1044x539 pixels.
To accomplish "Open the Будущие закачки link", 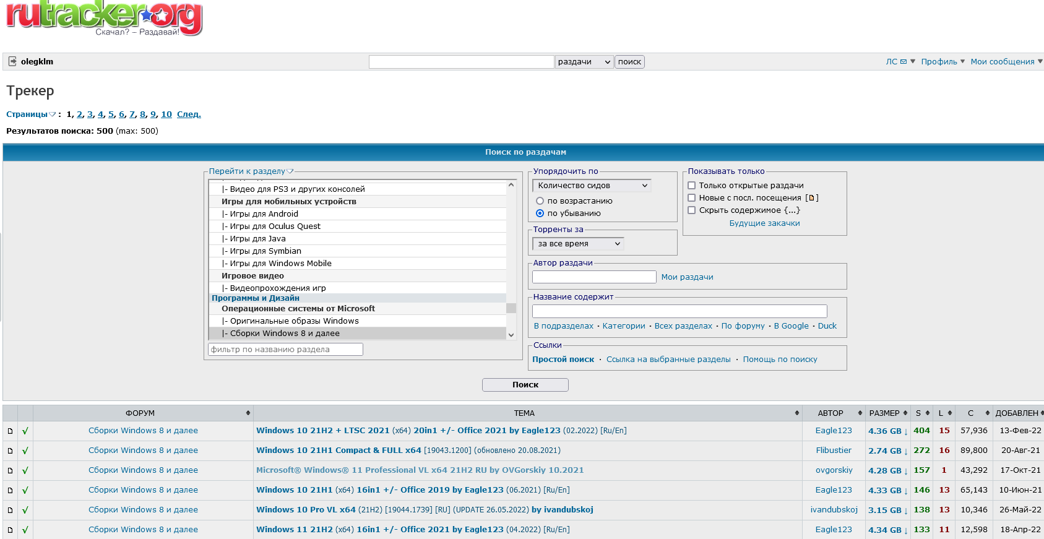I will click(764, 223).
